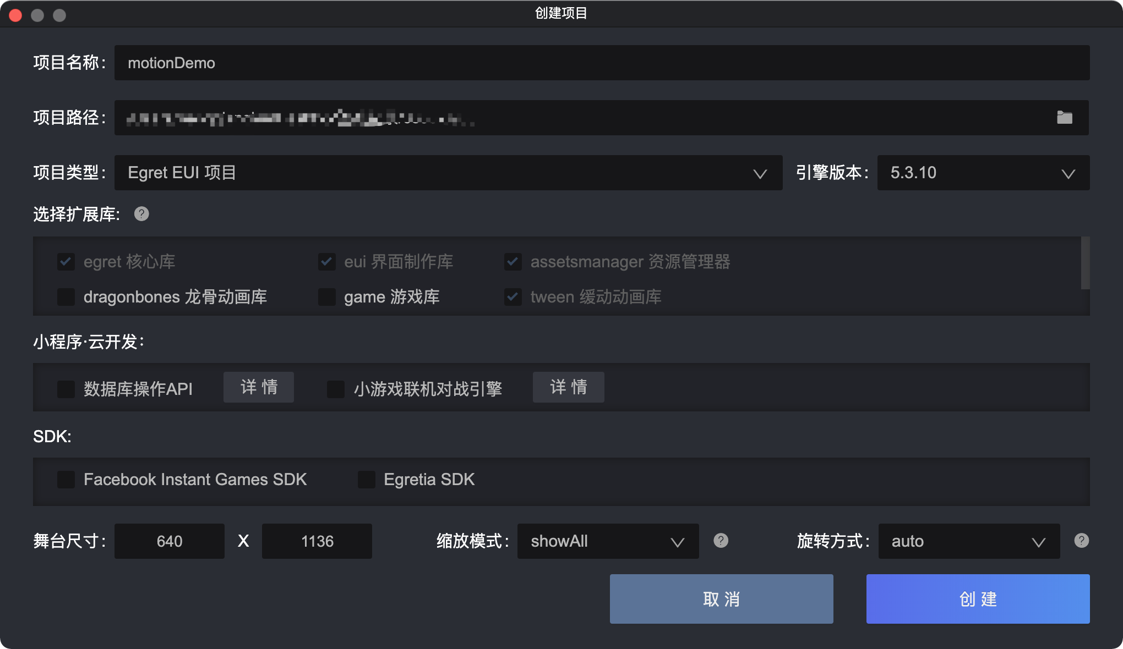Enable the Egretia SDK checkbox
Image resolution: width=1123 pixels, height=649 pixels.
click(x=367, y=480)
